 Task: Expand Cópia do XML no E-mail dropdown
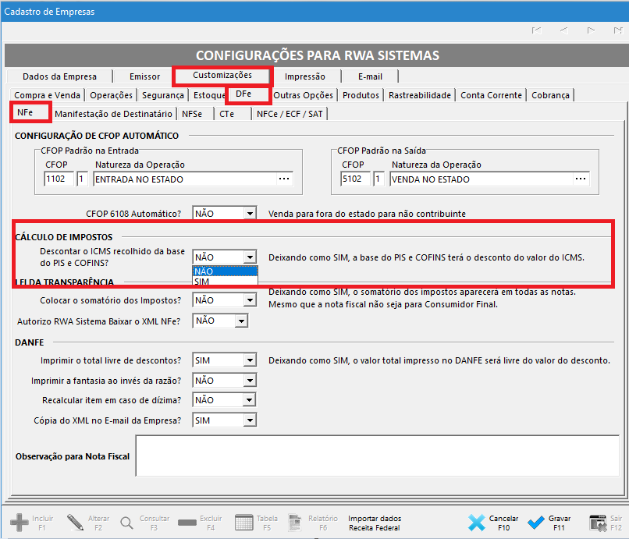(x=250, y=420)
